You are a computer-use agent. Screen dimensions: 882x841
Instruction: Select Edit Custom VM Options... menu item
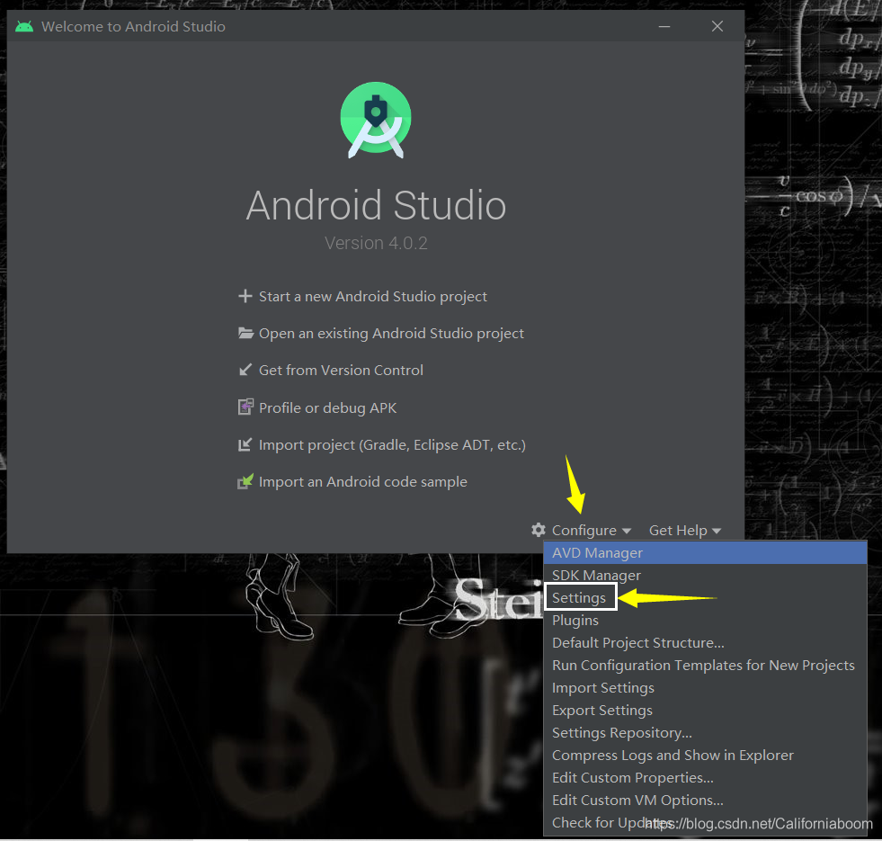point(706,801)
